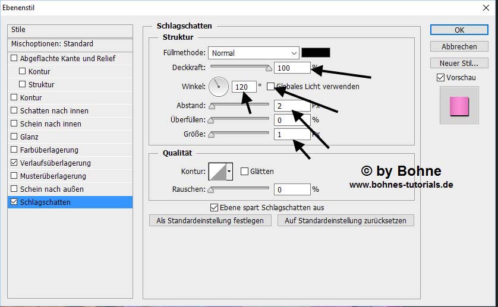Open the Kontur contour curve preview
This screenshot has width=498, height=307.
click(217, 171)
